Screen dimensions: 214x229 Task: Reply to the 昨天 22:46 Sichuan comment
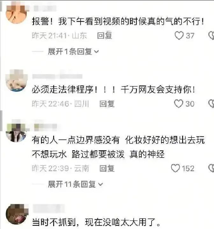(107, 104)
